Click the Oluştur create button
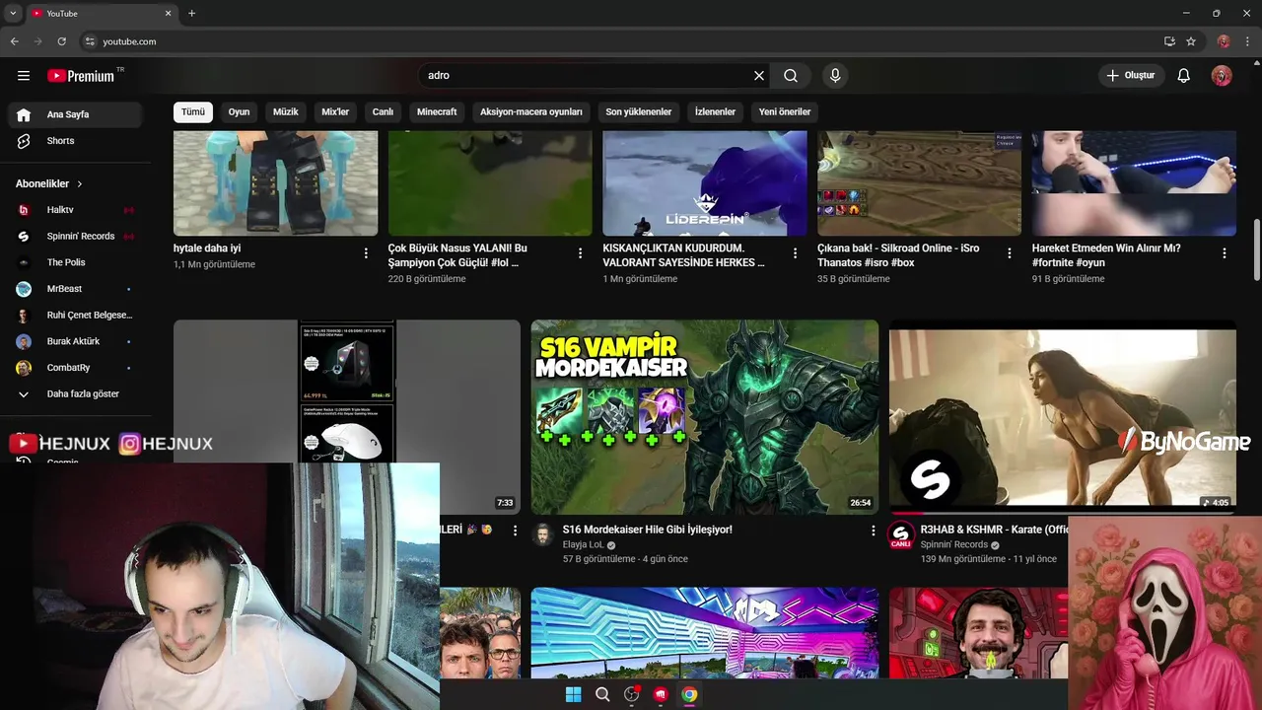Viewport: 1262px width, 710px height. pos(1132,76)
